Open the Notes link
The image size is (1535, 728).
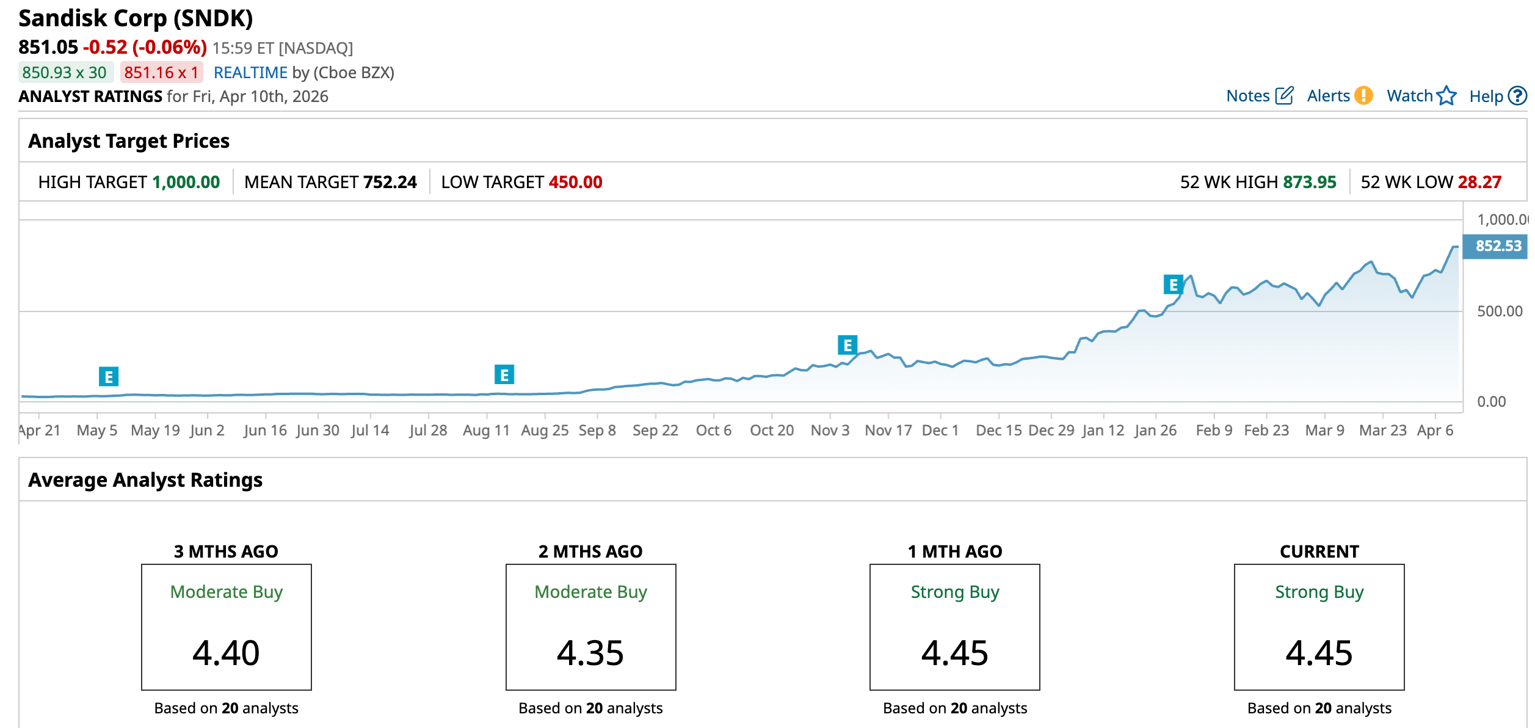1247,96
